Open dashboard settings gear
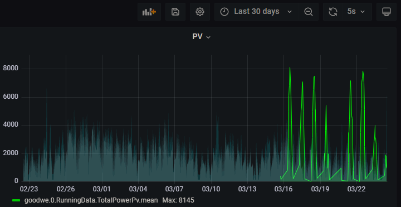Screen dimensions: 401x207 point(200,12)
